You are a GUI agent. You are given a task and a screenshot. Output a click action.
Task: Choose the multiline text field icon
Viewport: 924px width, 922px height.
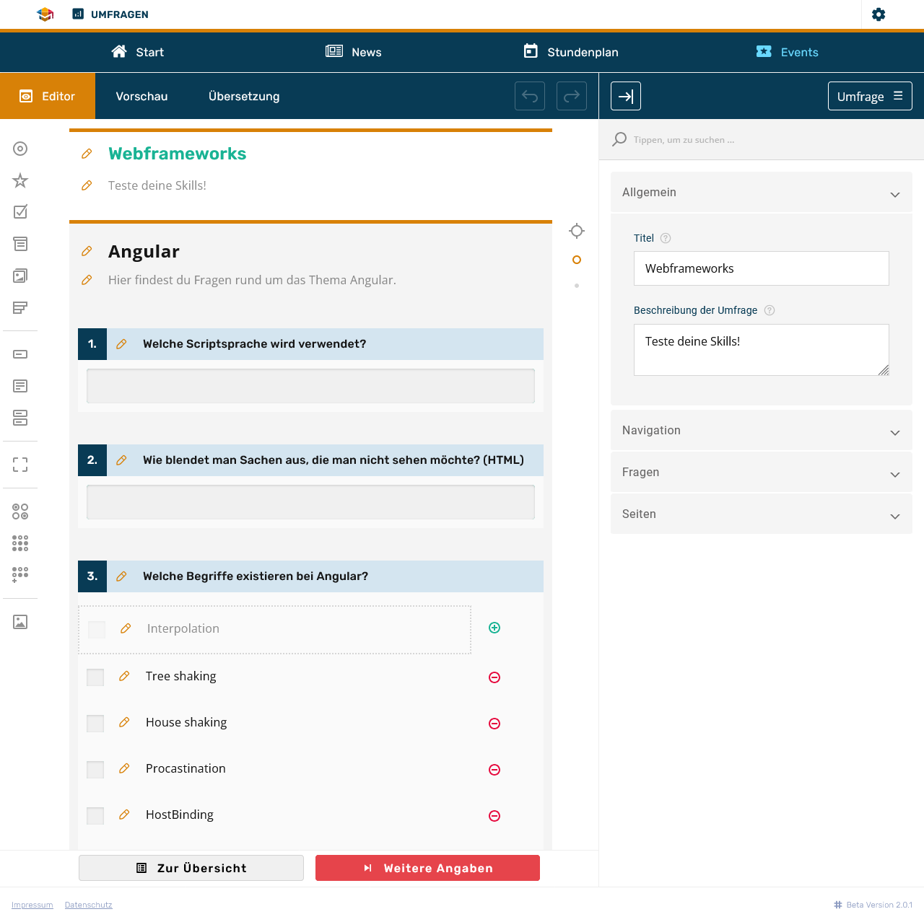pos(19,386)
